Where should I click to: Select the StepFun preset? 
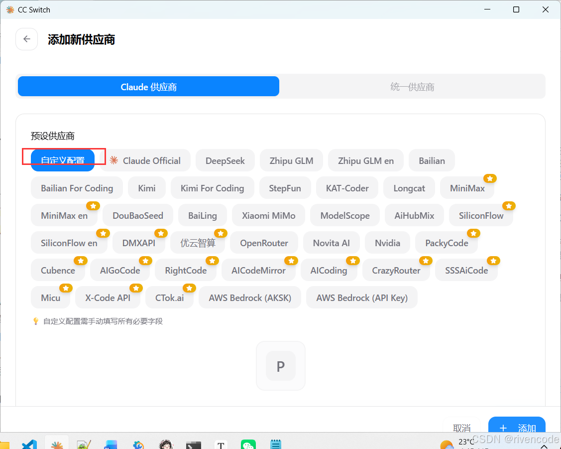(285, 188)
